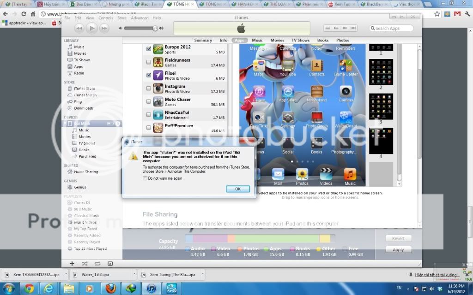Click 'Hiển thị tất cả tải xuống' link
Image resolution: width=473 pixels, height=295 pixels.
point(437,275)
